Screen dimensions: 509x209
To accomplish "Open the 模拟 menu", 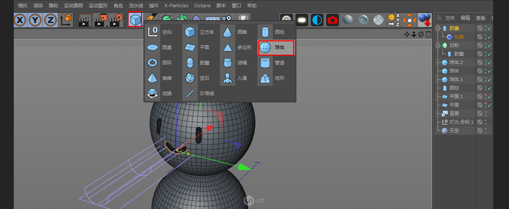I will point(23,5).
